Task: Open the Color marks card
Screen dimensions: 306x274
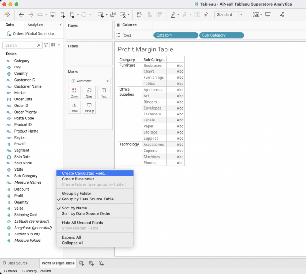Action: [x=75, y=92]
